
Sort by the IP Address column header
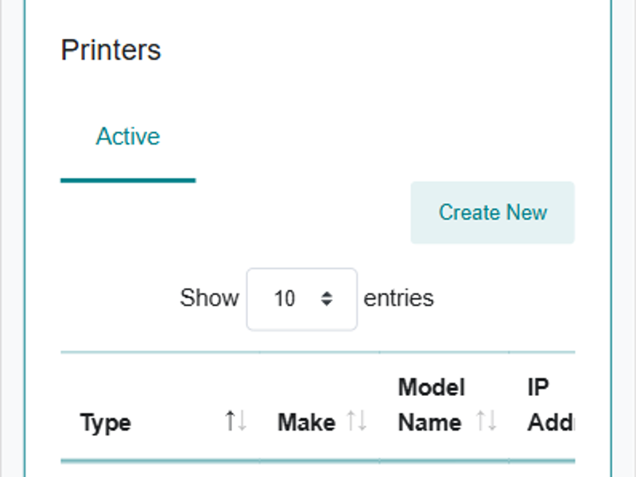(549, 405)
